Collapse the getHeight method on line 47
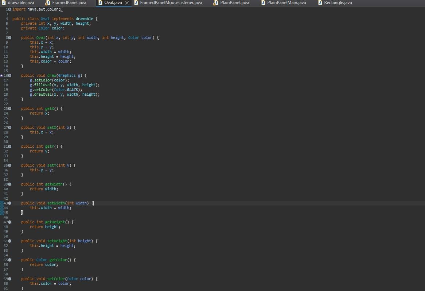 [10, 222]
